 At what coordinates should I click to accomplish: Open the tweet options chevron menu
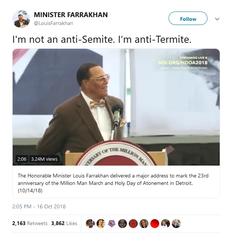point(217,19)
